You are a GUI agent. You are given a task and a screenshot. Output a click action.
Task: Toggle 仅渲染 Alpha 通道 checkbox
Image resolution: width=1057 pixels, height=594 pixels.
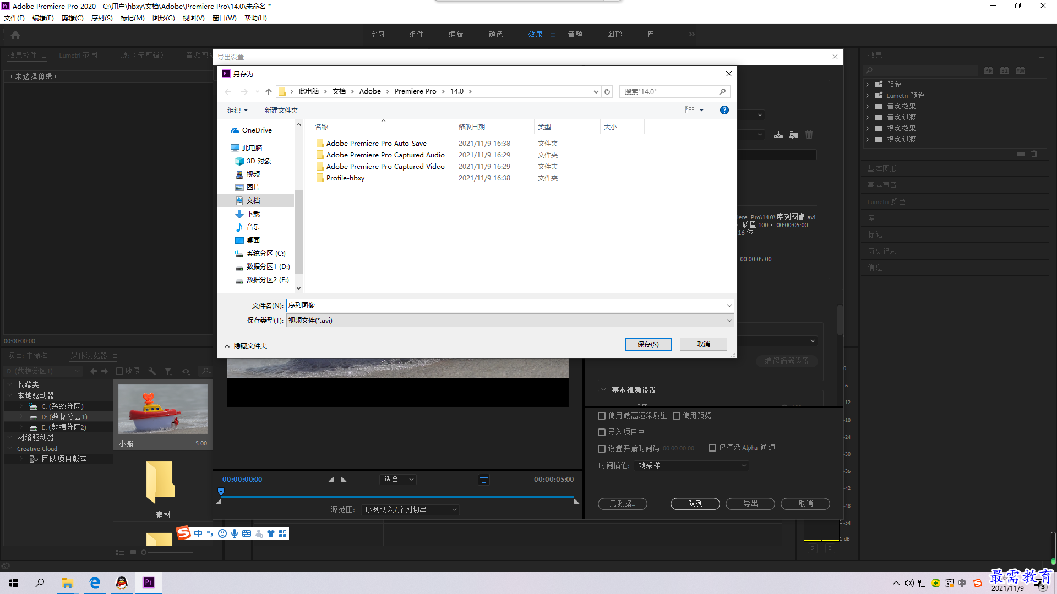[712, 448]
